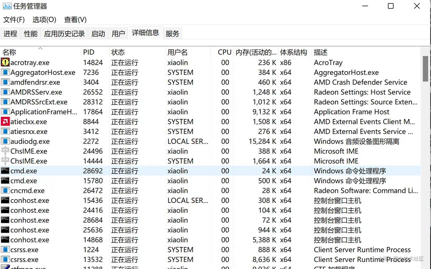Switch to the 启动 tab
The height and width of the screenshot is (269, 431).
(x=98, y=34)
